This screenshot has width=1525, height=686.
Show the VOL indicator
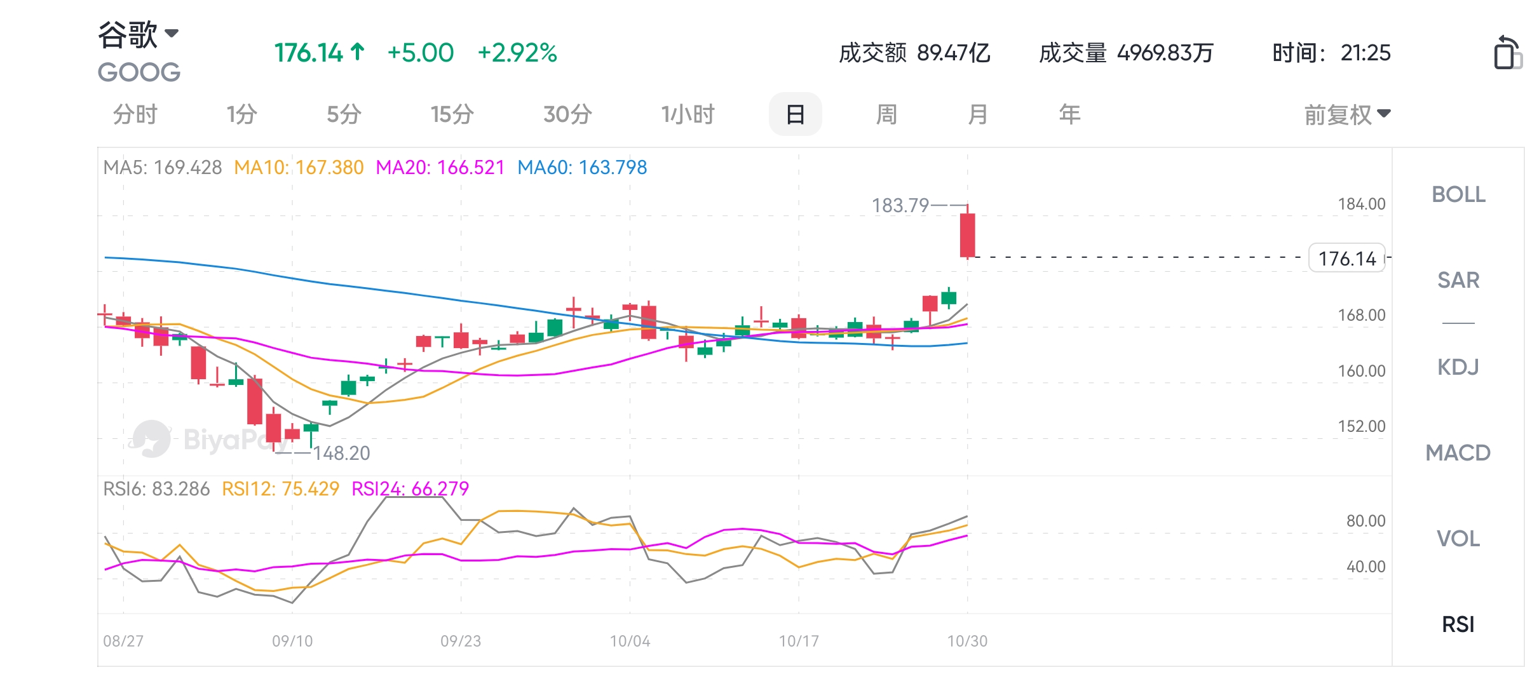click(x=1458, y=539)
